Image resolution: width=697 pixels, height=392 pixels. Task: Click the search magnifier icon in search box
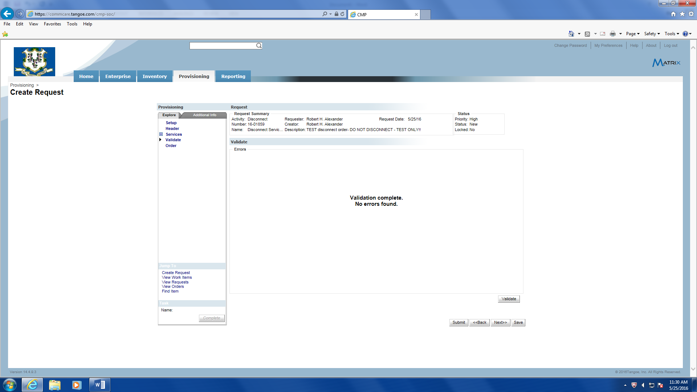259,46
